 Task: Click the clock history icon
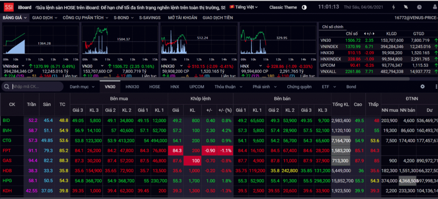pyautogui.click(x=419, y=7)
